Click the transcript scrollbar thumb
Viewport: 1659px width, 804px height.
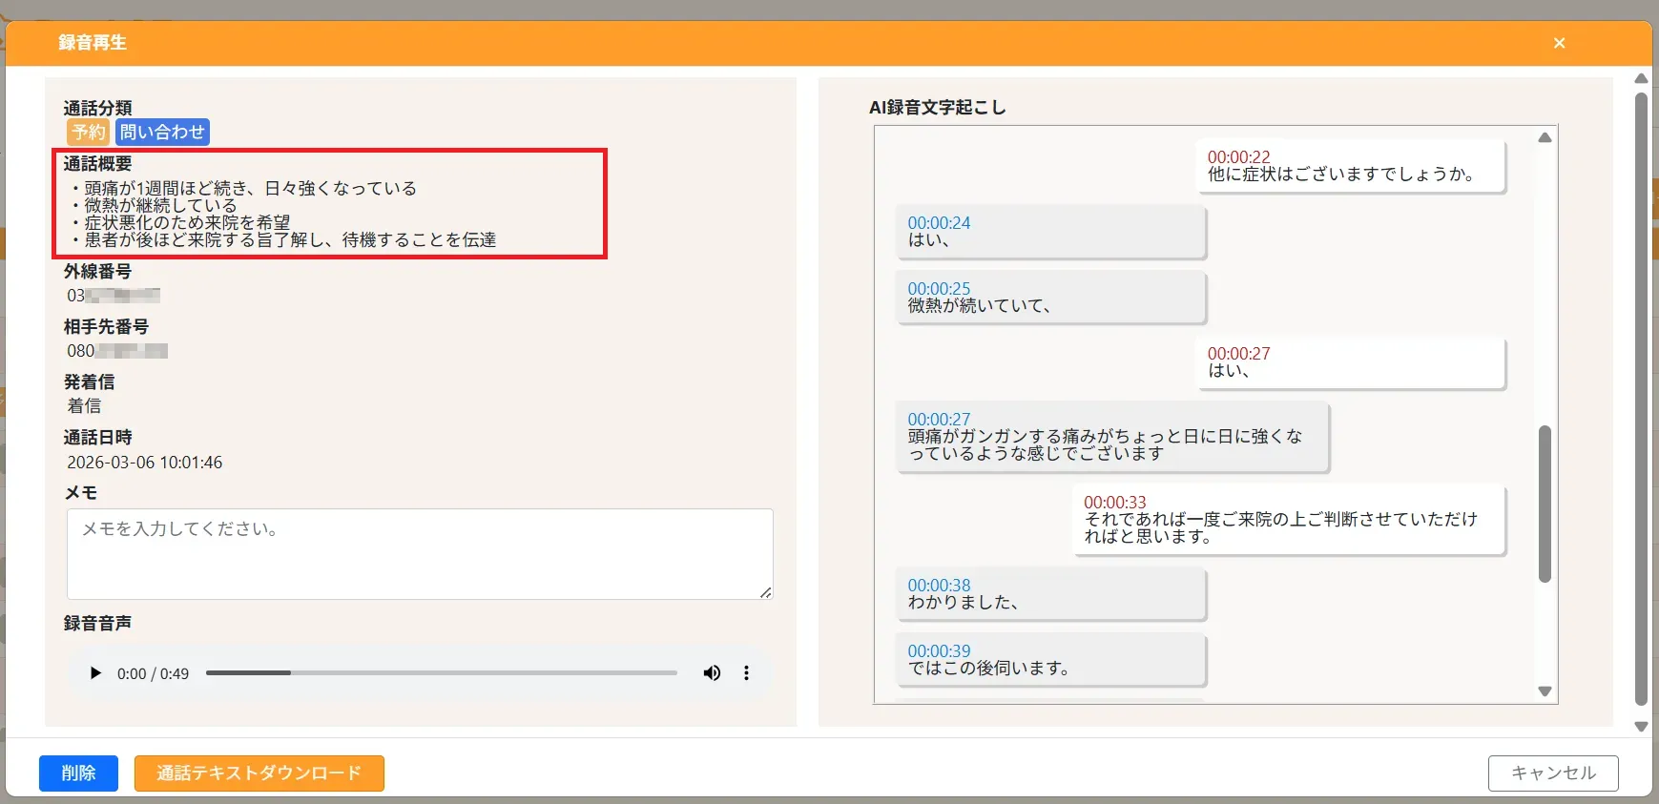click(1545, 503)
